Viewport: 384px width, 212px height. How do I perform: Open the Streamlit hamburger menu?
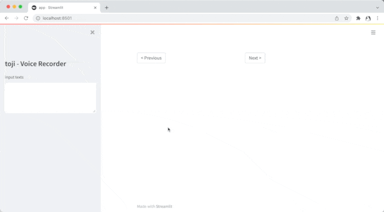(373, 32)
